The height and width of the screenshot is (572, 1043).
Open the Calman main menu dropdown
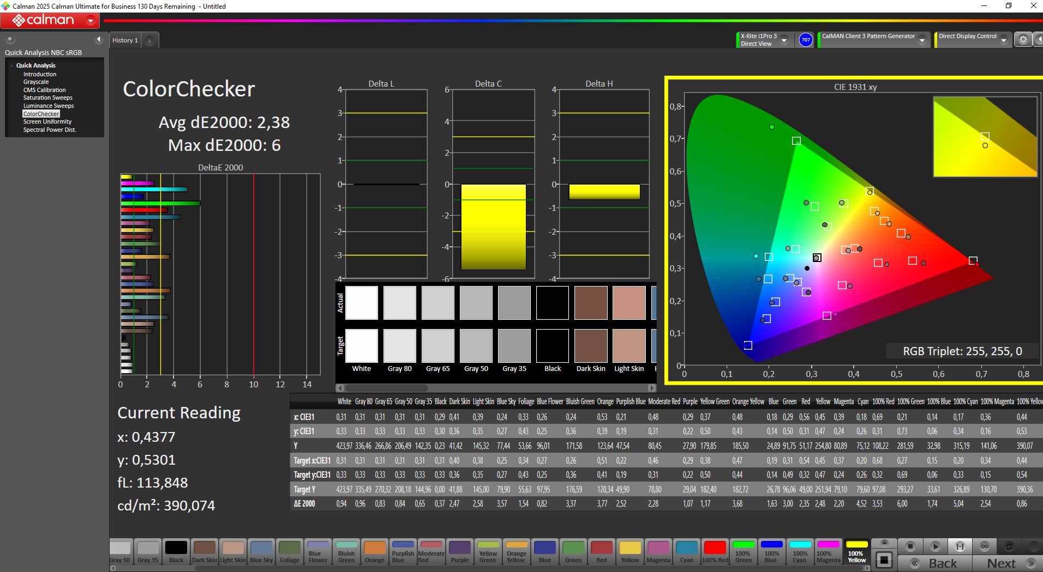(x=91, y=21)
